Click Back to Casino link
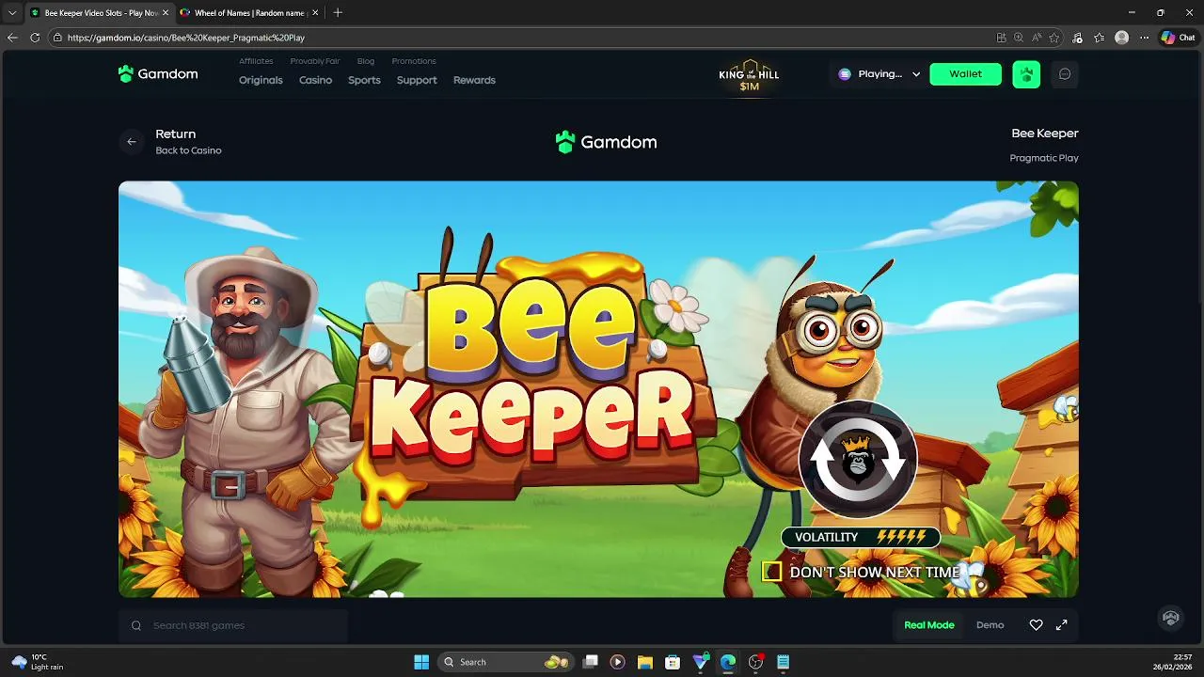The width and height of the screenshot is (1204, 677). [x=188, y=150]
